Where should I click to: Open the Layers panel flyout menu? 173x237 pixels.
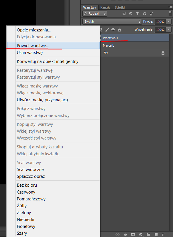click(x=170, y=7)
